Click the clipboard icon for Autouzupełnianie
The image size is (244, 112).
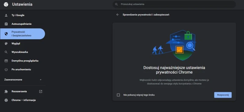pos(6,24)
